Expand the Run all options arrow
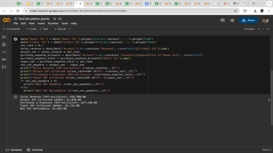This screenshot has width=273, height=153. [70, 29]
